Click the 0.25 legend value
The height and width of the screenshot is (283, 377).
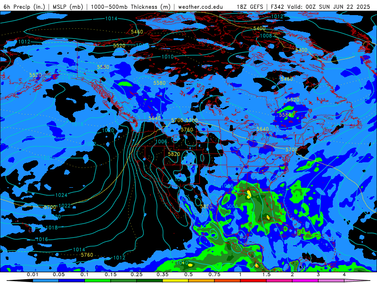pyautogui.click(x=137, y=275)
